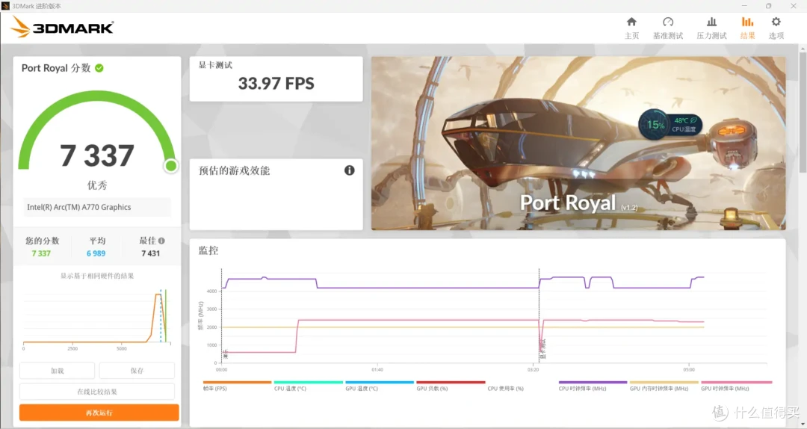
Task: Toggle the CPU 时钟频率 legend series
Action: click(593, 386)
